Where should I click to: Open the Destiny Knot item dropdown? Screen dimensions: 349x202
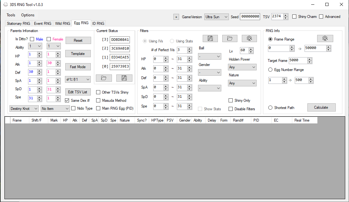24,109
